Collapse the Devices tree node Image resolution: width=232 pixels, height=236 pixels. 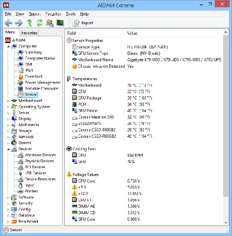pyautogui.click(x=8, y=149)
